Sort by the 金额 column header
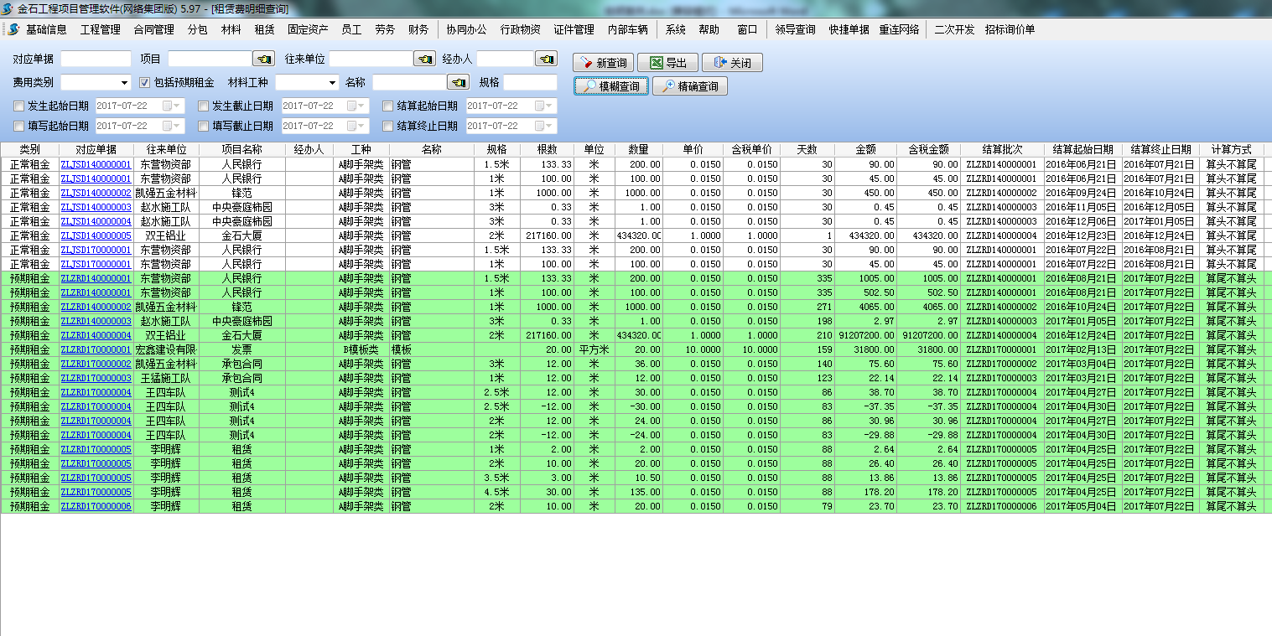 pos(865,149)
